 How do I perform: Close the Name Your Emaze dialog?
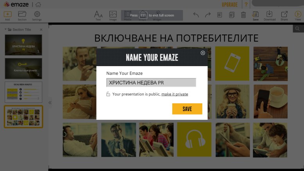[202, 53]
